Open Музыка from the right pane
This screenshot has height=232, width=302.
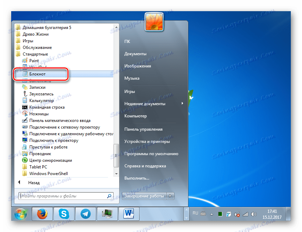(x=132, y=78)
